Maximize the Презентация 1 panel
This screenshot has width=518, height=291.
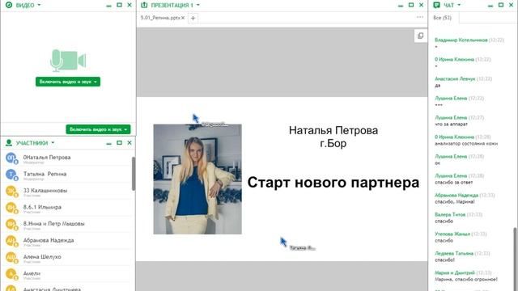[411, 5]
